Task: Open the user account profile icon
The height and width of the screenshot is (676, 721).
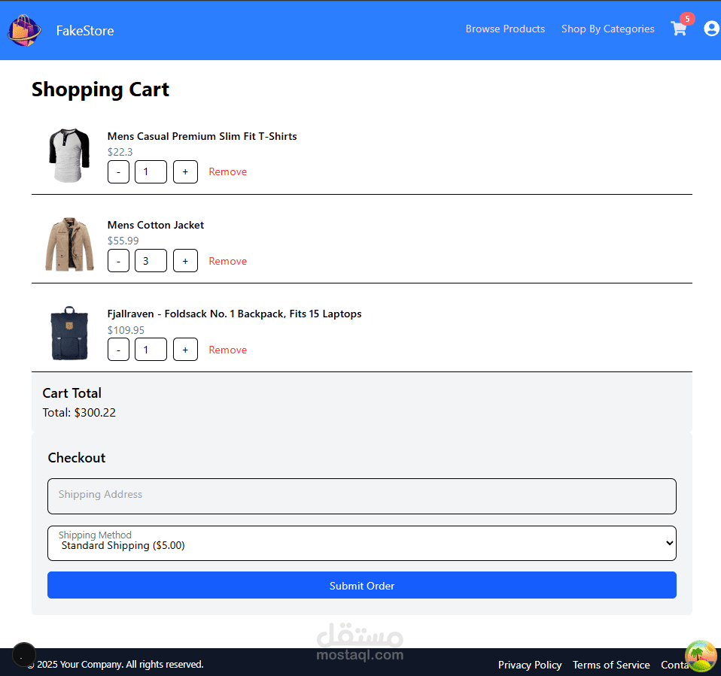Action: click(711, 29)
